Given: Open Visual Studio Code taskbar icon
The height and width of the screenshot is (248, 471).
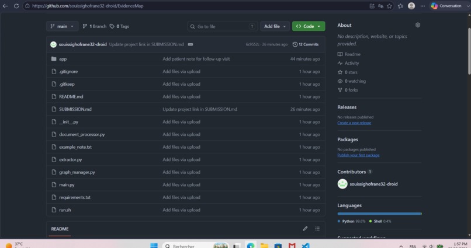Looking at the screenshot, I should coord(306,245).
